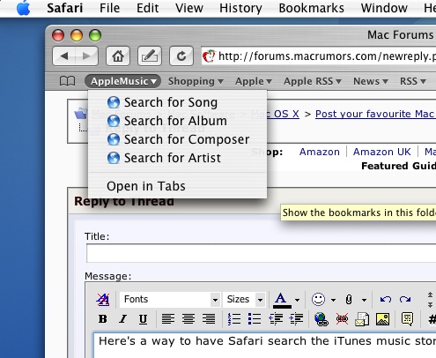Open the Apple menu logo

24,8
